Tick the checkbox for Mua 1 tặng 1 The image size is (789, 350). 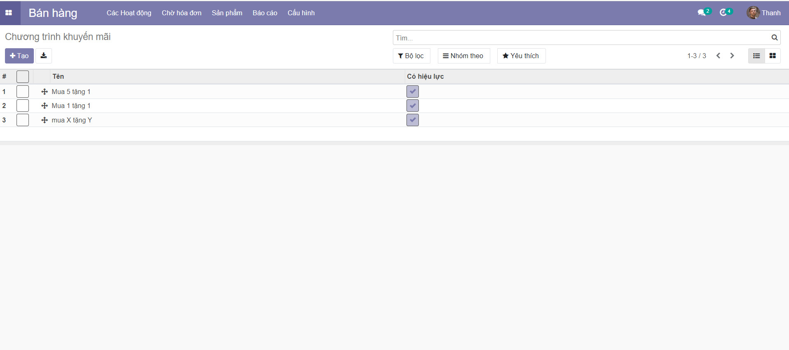coord(23,106)
